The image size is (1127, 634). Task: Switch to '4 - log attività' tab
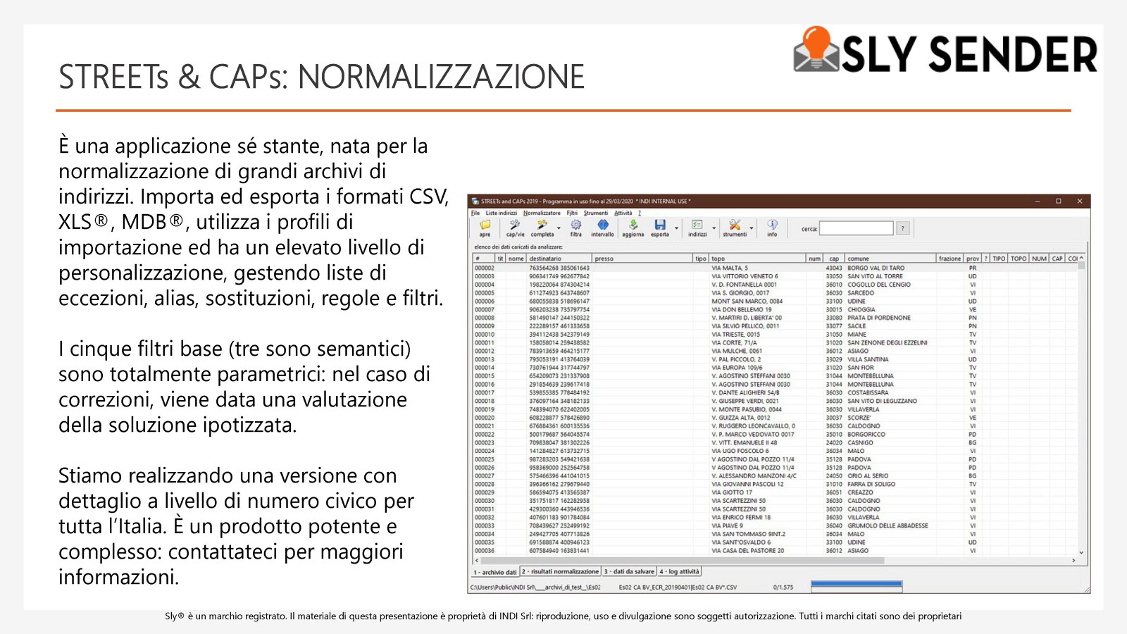[x=680, y=571]
